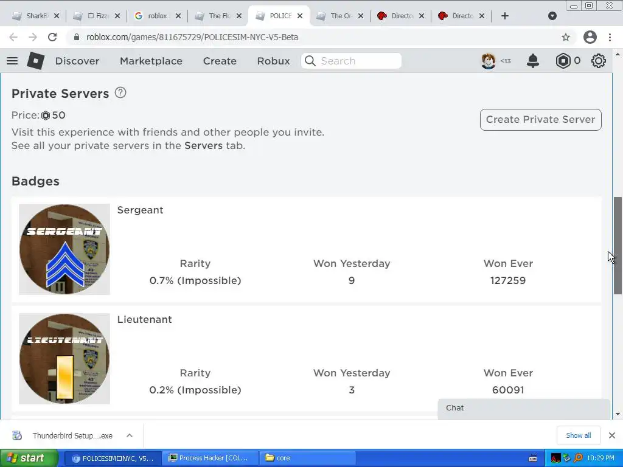Open the Sergeant badge image
623x467 pixels.
[64, 249]
